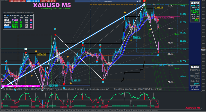
Task: Select the highlighted M5 timeframe
Action: pyautogui.click(x=8, y=15)
